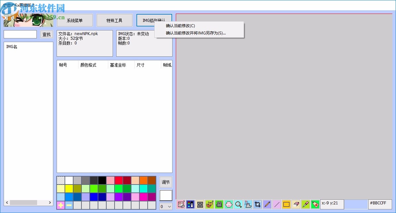Screen dimensions: 396x213
Task: Click the pink plus add-color button
Action: click(x=61, y=205)
